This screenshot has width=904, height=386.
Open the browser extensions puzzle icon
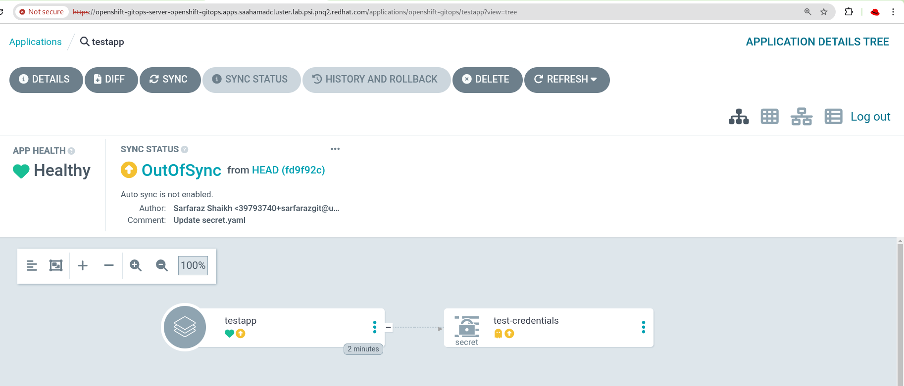[849, 12]
